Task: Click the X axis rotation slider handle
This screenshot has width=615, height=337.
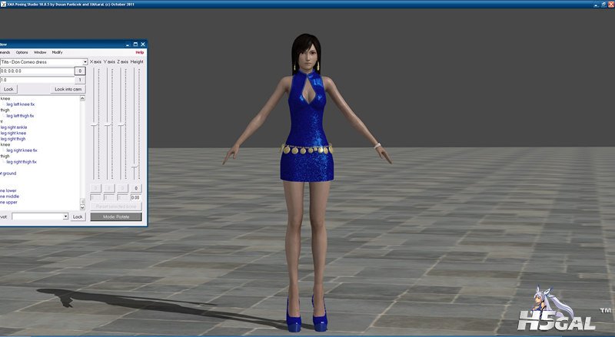Action: [94, 125]
